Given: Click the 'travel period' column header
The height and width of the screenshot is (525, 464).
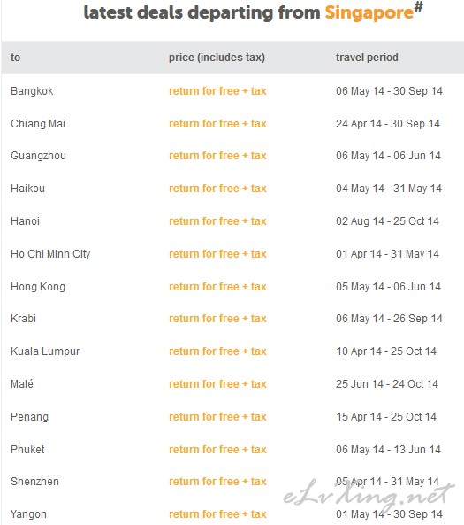Looking at the screenshot, I should pos(367,58).
